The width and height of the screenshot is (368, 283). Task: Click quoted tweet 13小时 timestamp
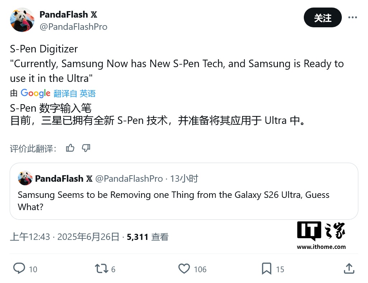coord(184,178)
